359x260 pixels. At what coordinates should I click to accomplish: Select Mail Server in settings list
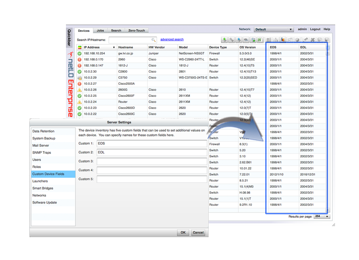[53, 145]
